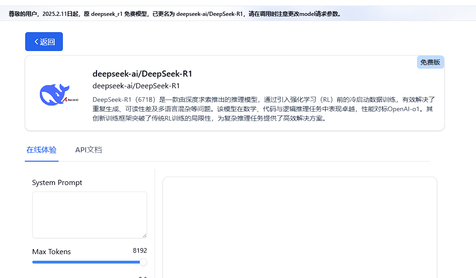This screenshot has width=476, height=278.
Task: Click the Max Tokens slider handle
Action: point(143,262)
